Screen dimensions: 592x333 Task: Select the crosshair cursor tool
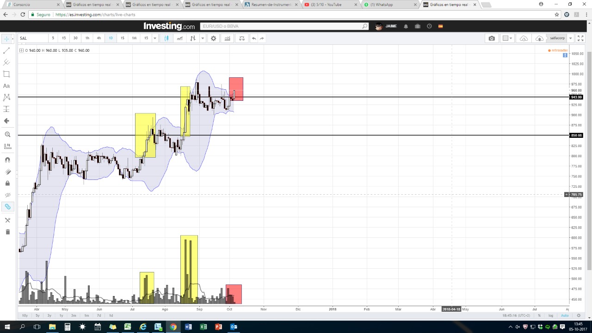pos(6,39)
